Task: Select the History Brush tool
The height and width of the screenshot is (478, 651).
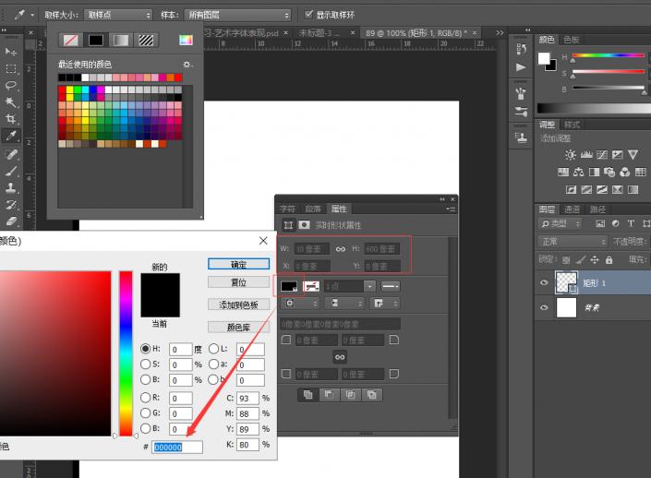Action: 11,204
